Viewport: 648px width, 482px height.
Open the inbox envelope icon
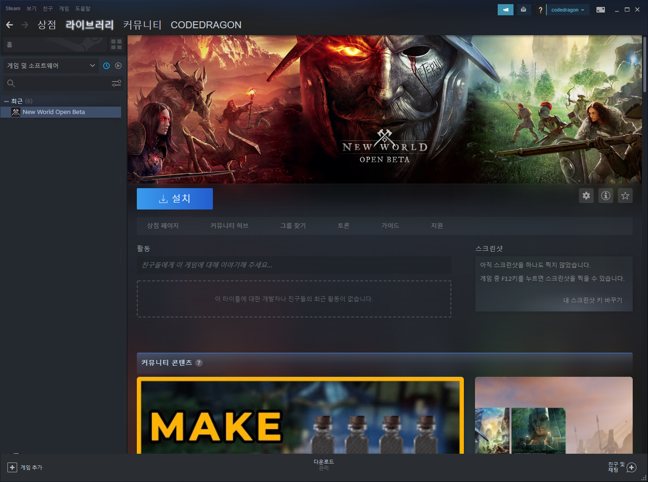(523, 10)
